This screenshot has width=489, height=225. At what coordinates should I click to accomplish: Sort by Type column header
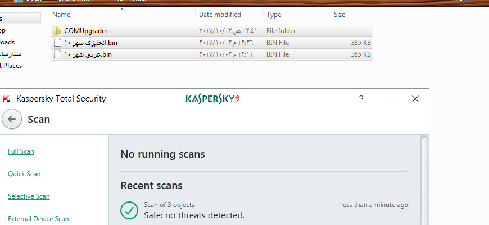[x=274, y=15]
